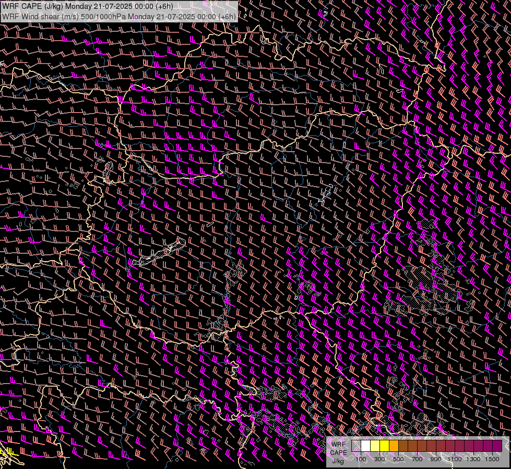This screenshot has height=469, width=511.
Task: Click the white CAPE legend swatch
Action: (x=366, y=446)
